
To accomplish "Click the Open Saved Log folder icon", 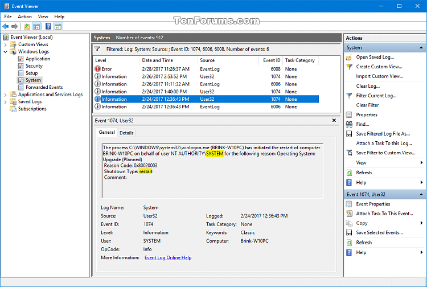I will coord(349,57).
